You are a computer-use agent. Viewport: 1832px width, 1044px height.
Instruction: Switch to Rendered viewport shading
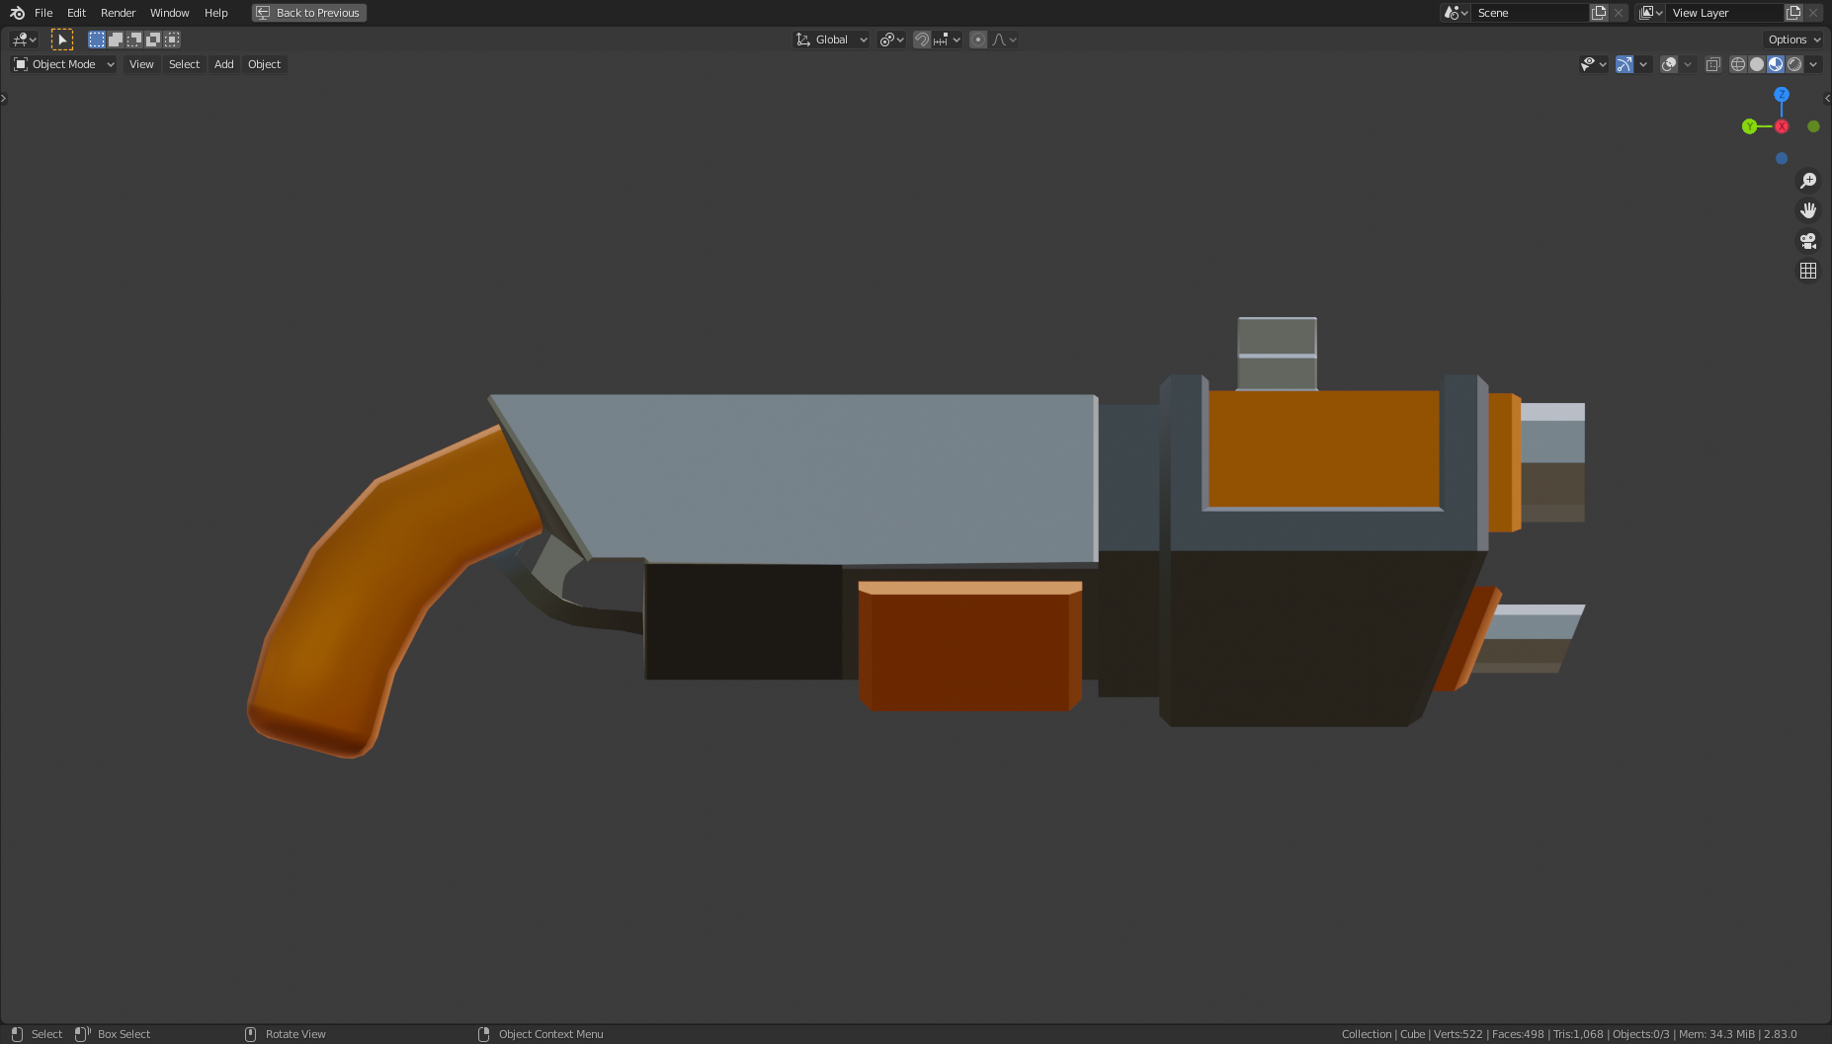click(x=1796, y=64)
